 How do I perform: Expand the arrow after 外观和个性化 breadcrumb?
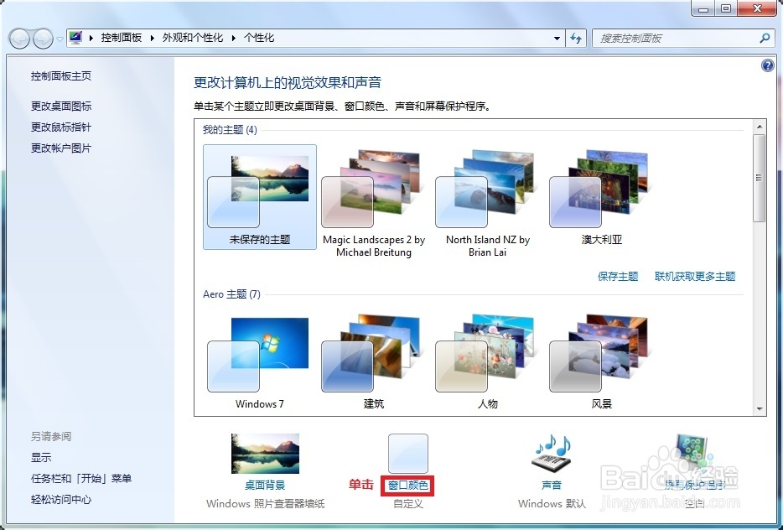233,38
